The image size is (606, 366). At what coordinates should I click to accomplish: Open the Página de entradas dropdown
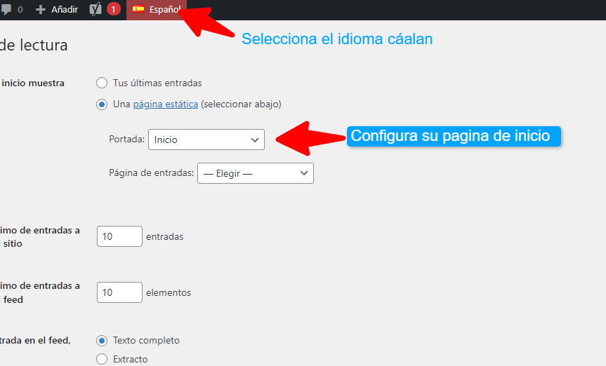(256, 173)
